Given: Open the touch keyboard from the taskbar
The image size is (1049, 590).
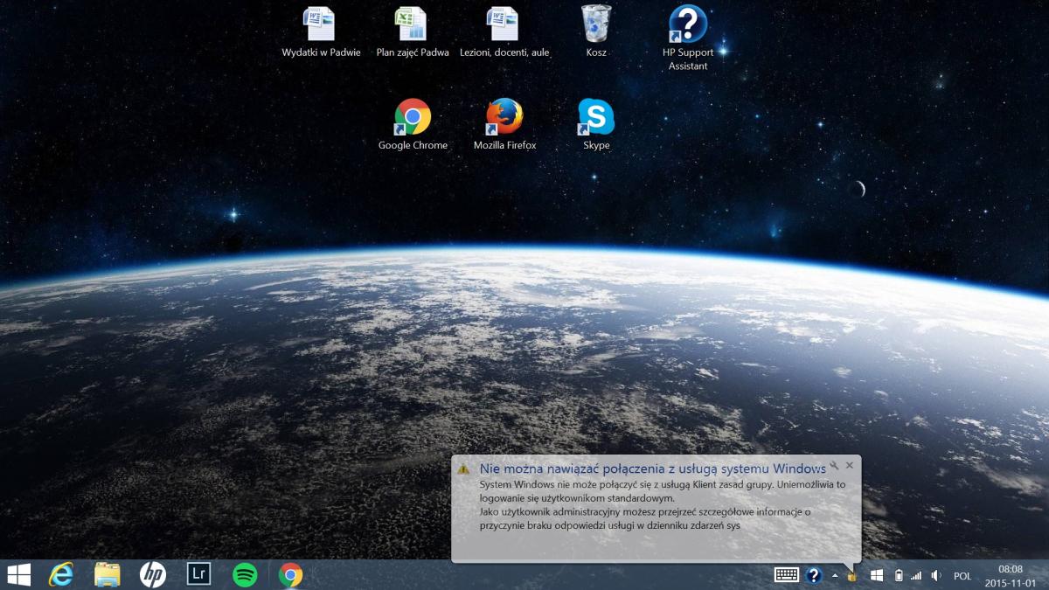Looking at the screenshot, I should click(x=787, y=575).
